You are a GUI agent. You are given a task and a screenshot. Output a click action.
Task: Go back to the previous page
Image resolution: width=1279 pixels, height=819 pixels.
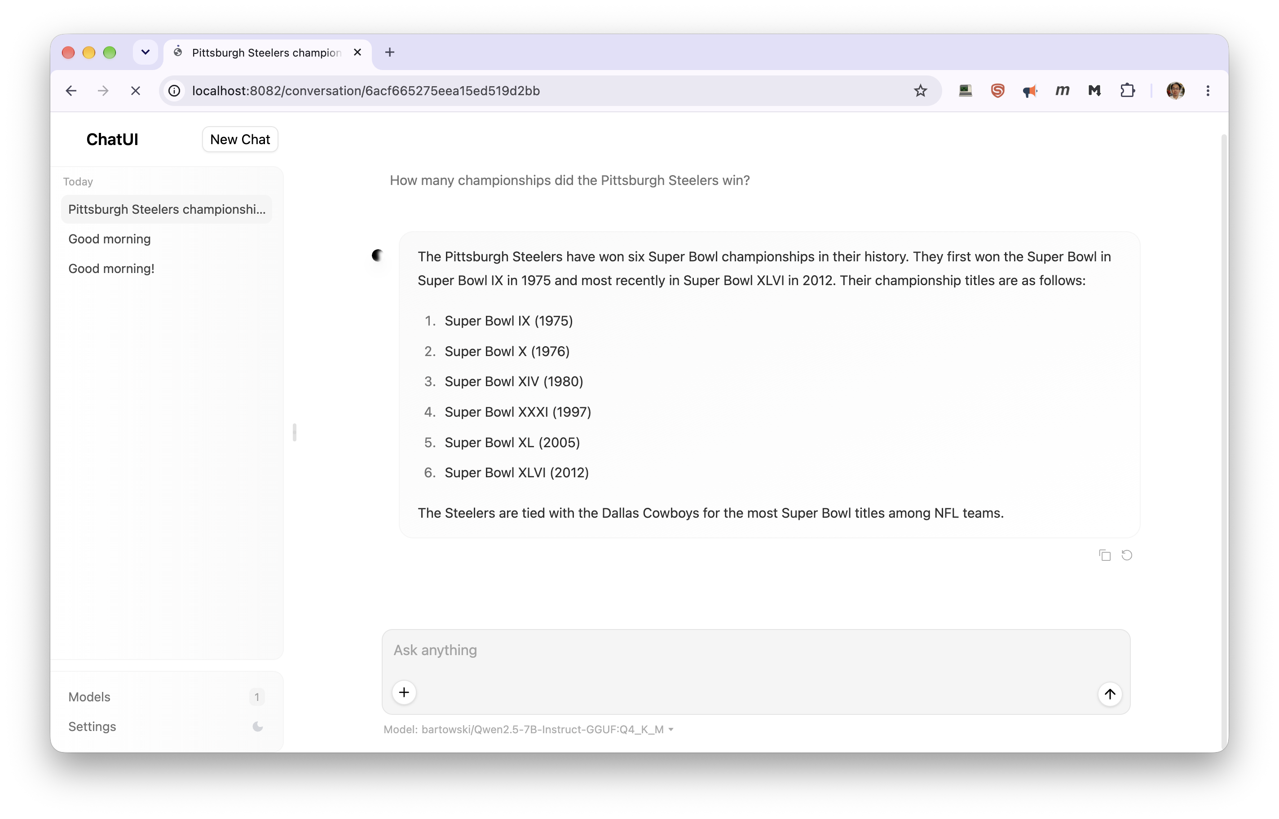tap(71, 91)
